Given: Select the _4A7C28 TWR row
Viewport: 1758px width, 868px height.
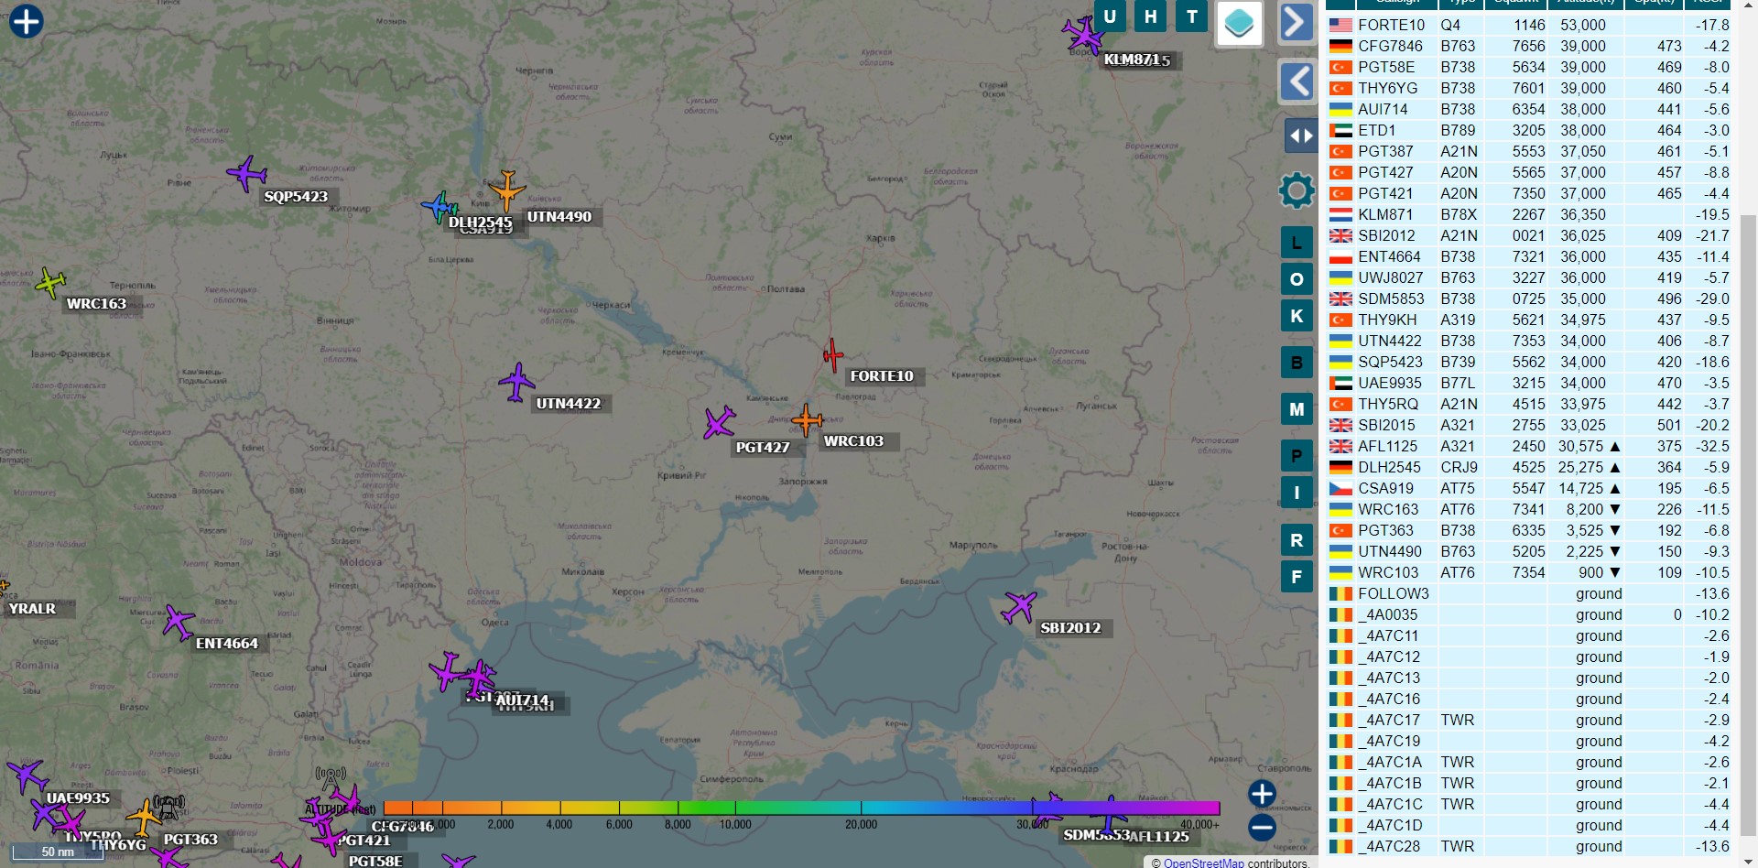Looking at the screenshot, I should [1529, 846].
